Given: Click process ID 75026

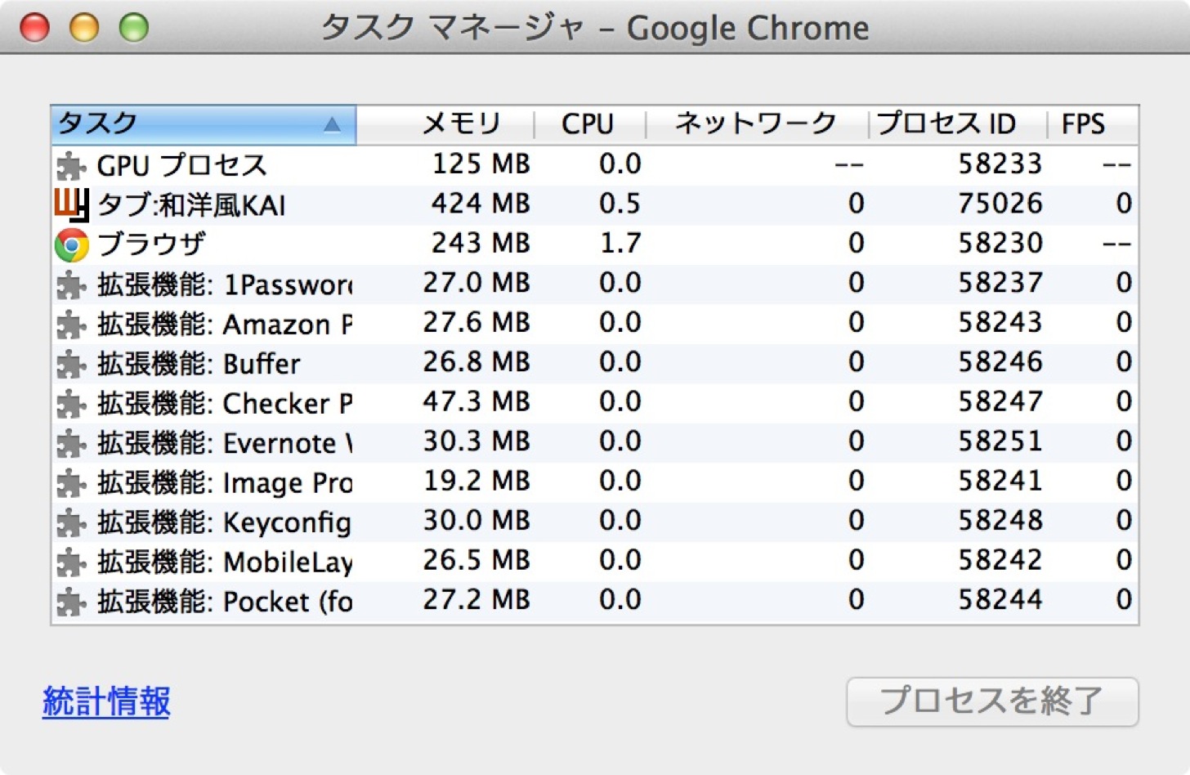Looking at the screenshot, I should [1000, 203].
